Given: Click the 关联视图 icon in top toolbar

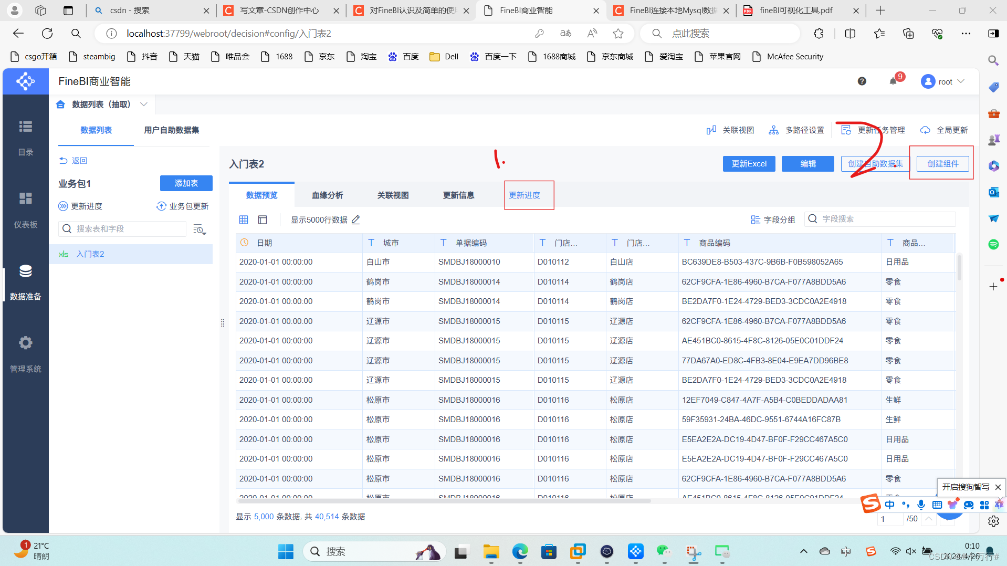Looking at the screenshot, I should [x=711, y=130].
